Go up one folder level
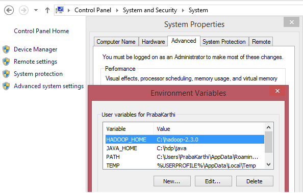Screen dimensions: 303x193 click(47, 10)
